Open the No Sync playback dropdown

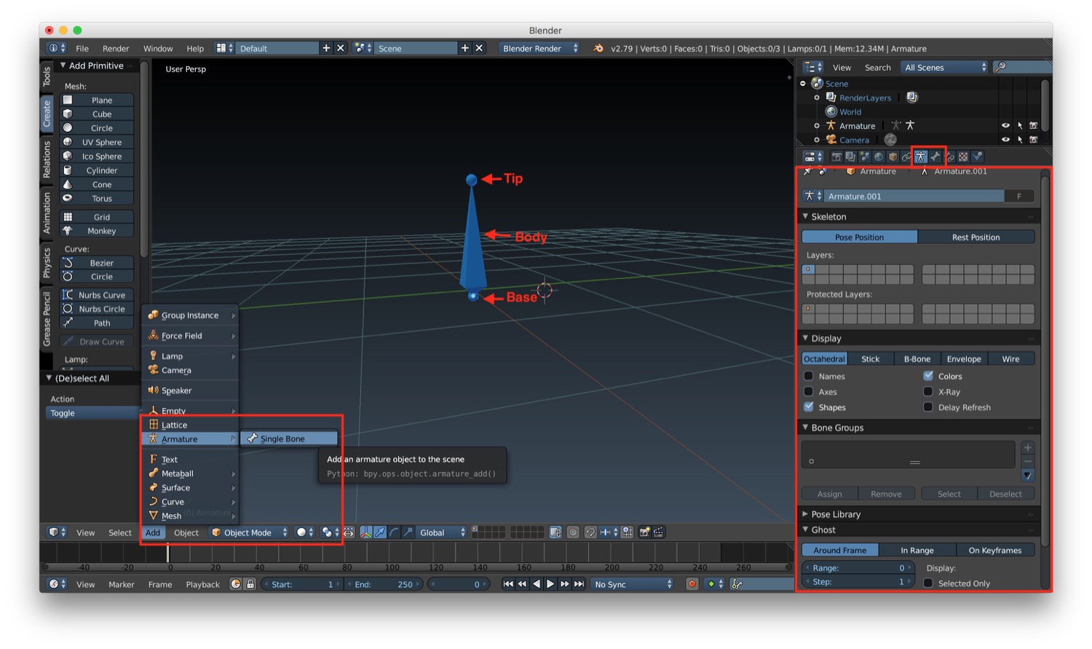click(x=632, y=584)
